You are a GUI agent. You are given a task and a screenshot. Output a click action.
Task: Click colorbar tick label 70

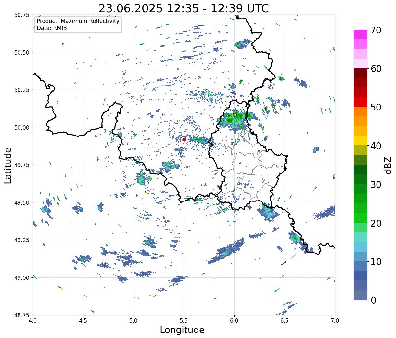(376, 30)
